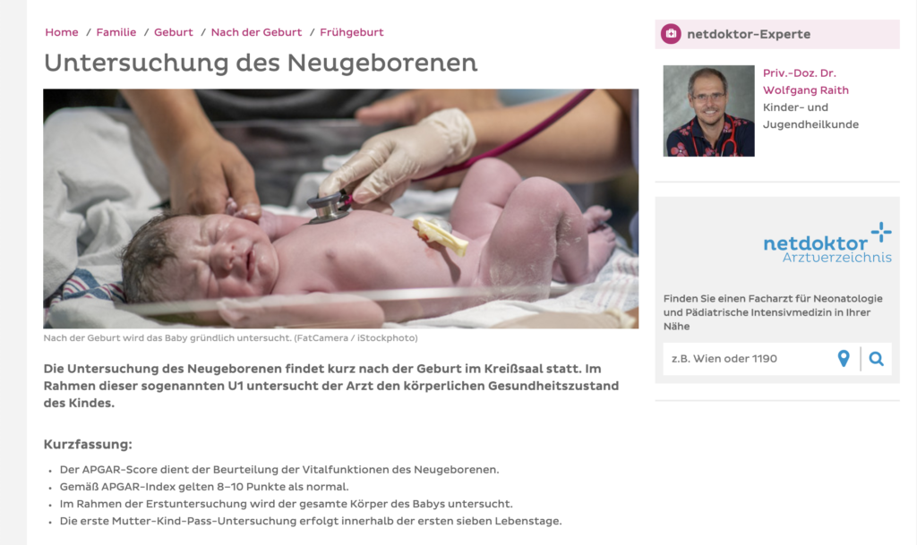917x545 pixels.
Task: Open the Geburt breadcrumb
Action: click(x=174, y=32)
